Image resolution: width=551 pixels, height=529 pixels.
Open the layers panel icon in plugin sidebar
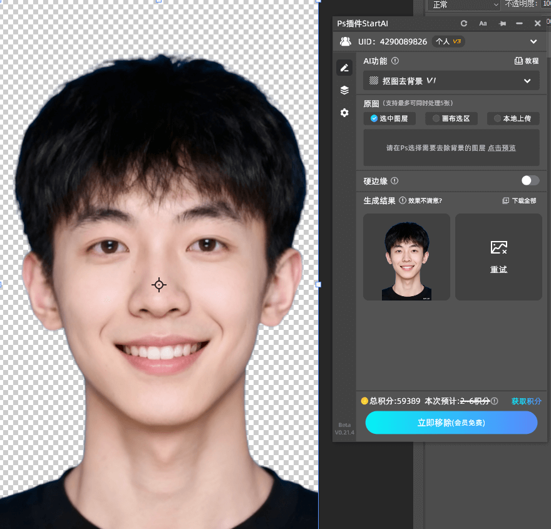(x=344, y=90)
